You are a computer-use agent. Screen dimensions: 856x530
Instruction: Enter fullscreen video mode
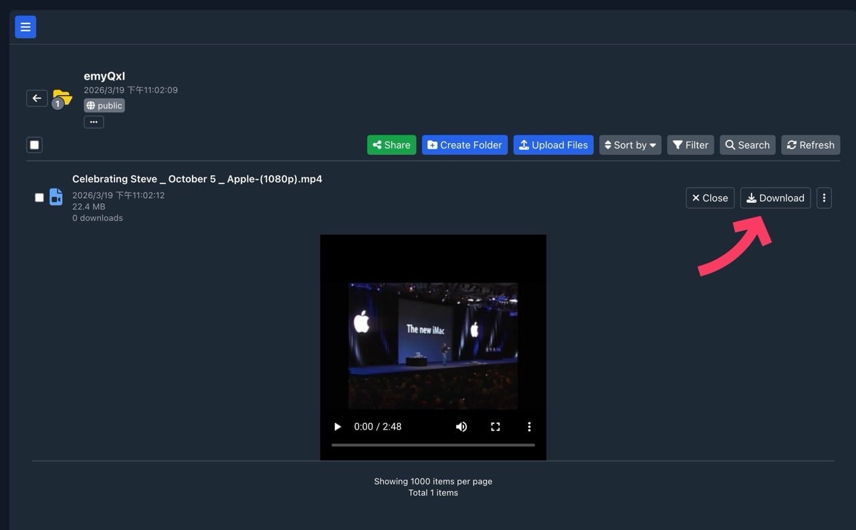click(496, 427)
